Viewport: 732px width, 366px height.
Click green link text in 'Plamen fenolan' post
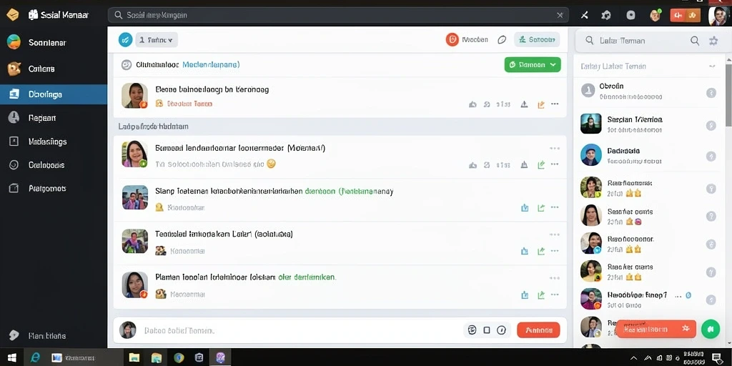(x=307, y=277)
